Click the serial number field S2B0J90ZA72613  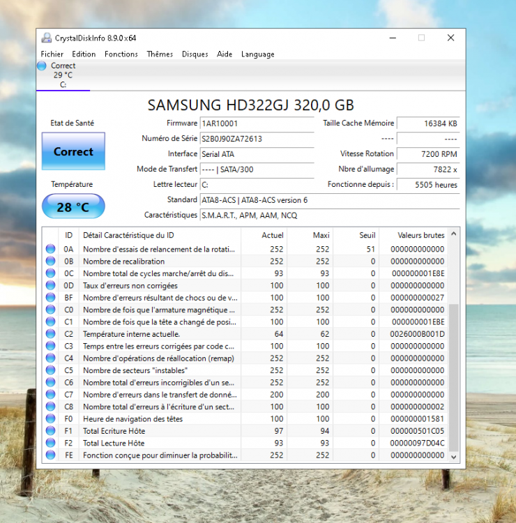[257, 139]
